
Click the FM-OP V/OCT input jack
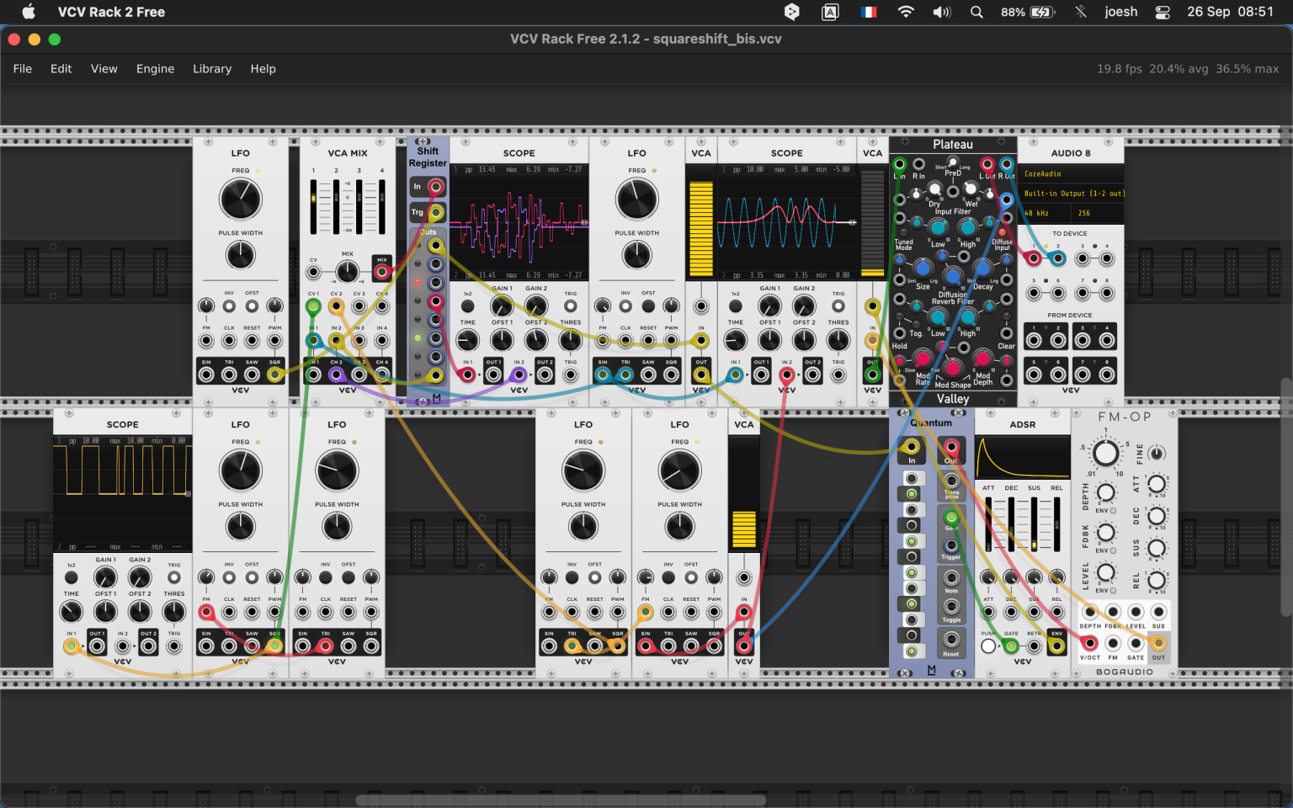(1090, 644)
